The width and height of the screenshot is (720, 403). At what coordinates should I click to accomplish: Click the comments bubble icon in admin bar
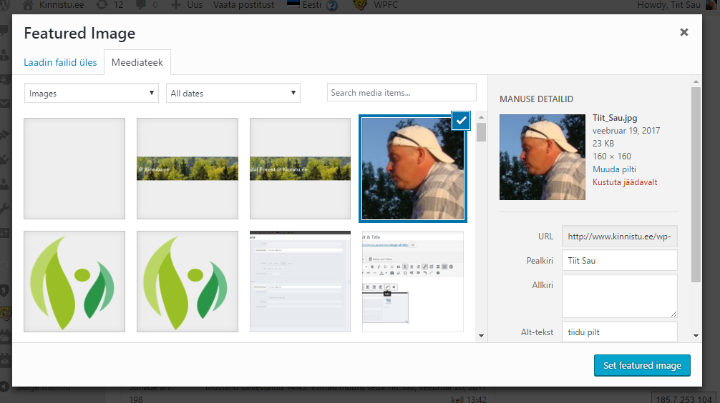coord(141,4)
